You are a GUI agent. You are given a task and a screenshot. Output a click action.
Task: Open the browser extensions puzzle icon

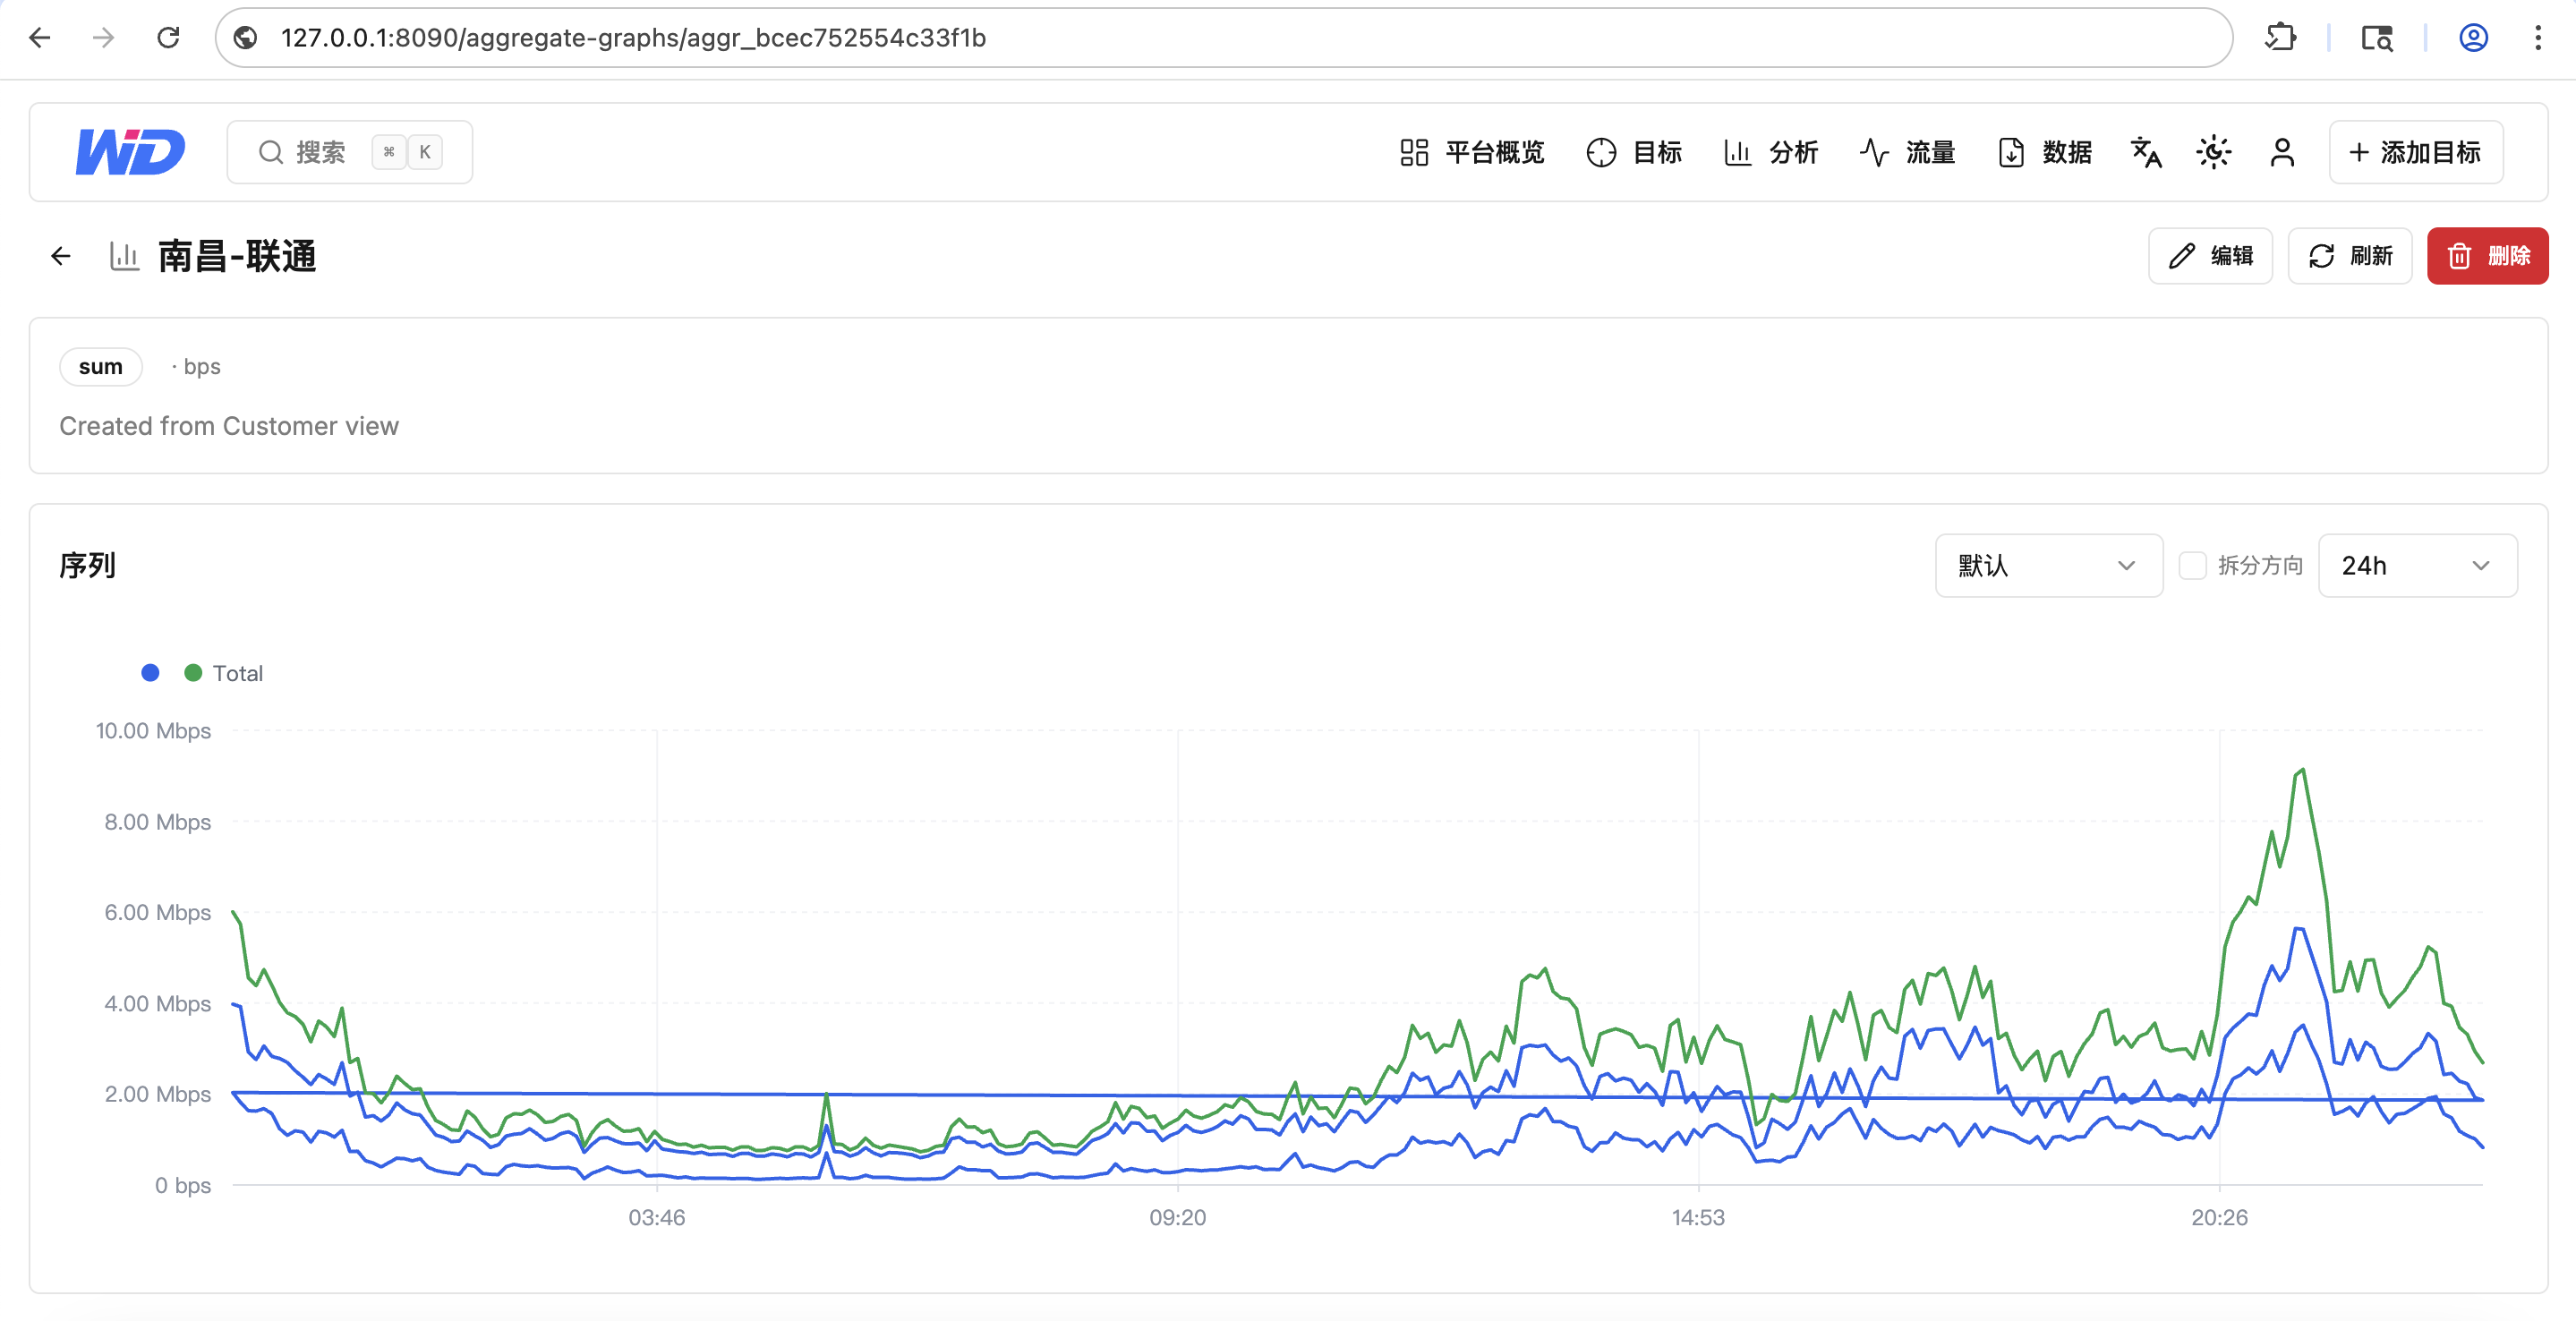[x=2280, y=38]
